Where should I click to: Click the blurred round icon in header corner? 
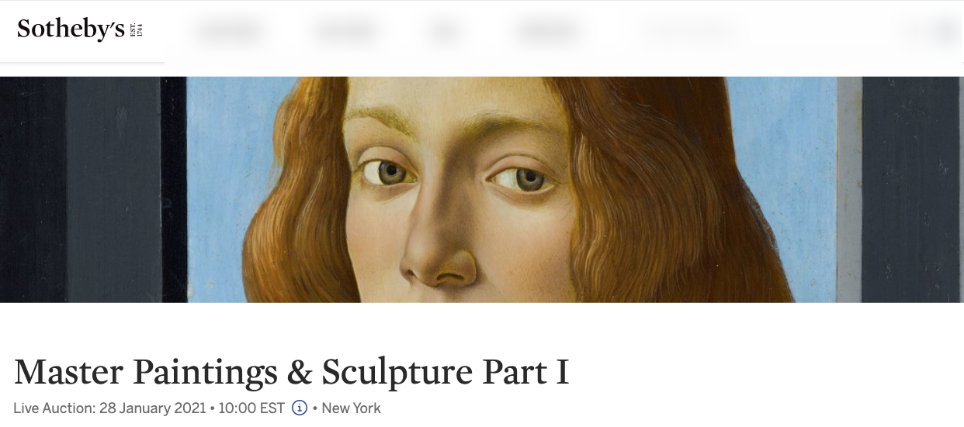tap(947, 32)
